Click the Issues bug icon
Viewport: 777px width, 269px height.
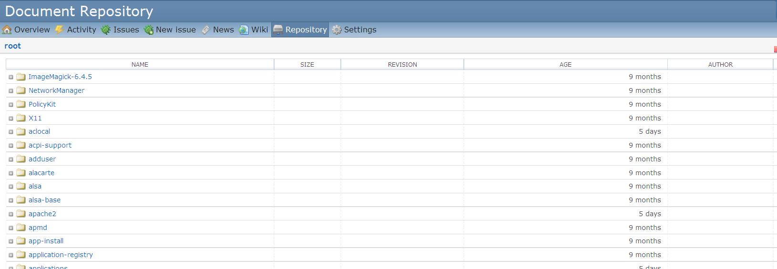pos(106,30)
